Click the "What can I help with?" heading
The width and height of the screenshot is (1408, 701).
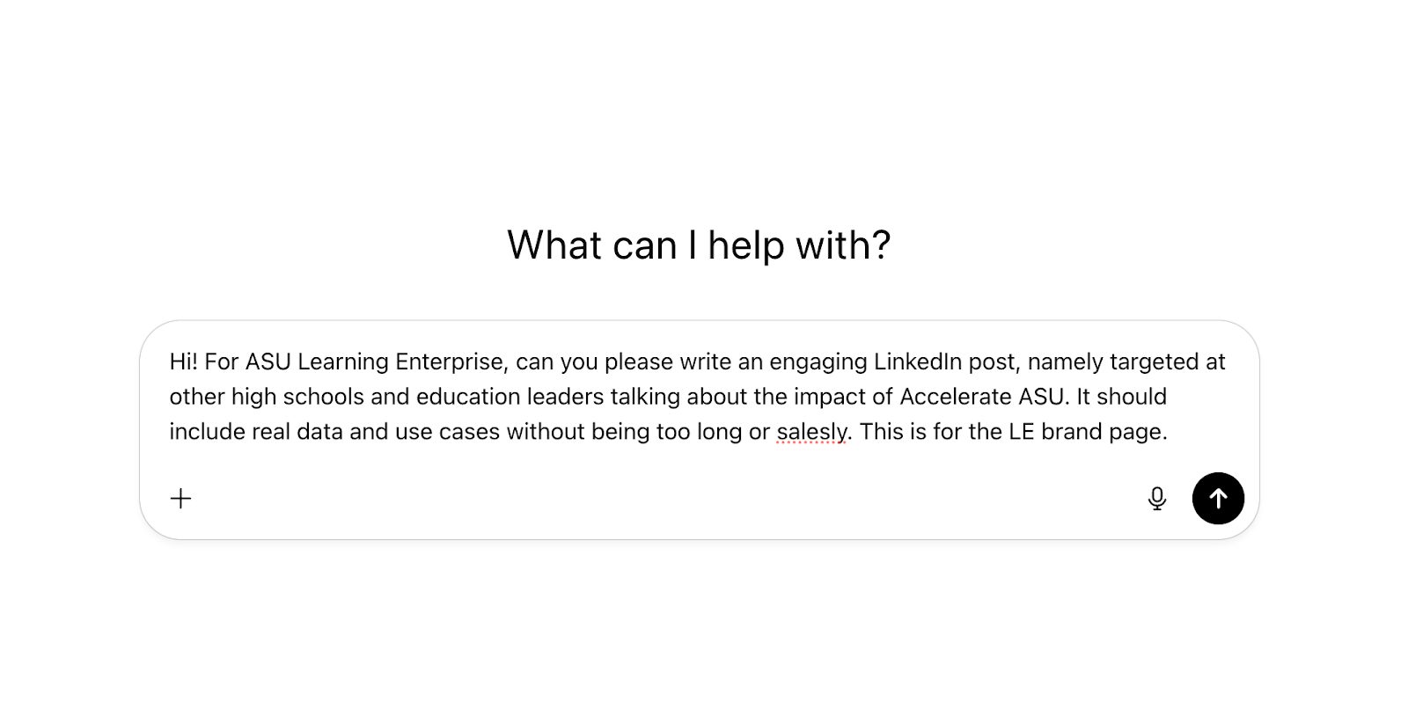click(x=699, y=245)
